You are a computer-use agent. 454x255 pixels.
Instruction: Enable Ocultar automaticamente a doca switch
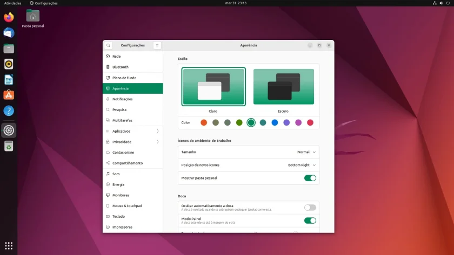pos(310,208)
